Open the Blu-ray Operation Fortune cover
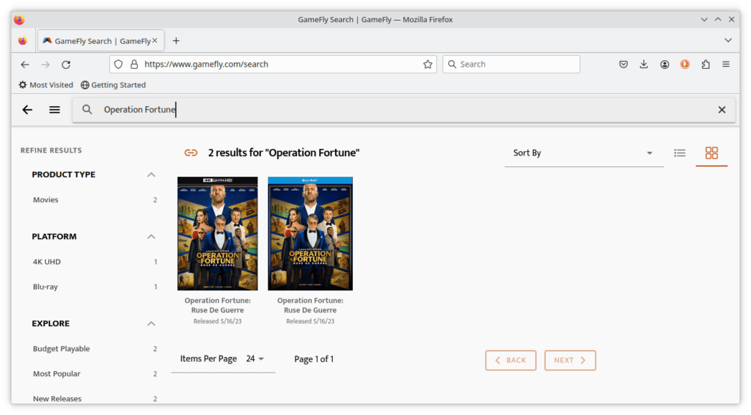This screenshot has width=751, height=415. [310, 234]
